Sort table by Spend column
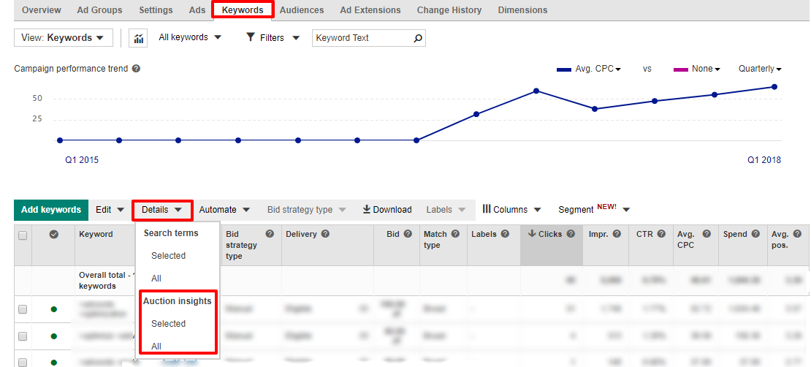 [735, 234]
